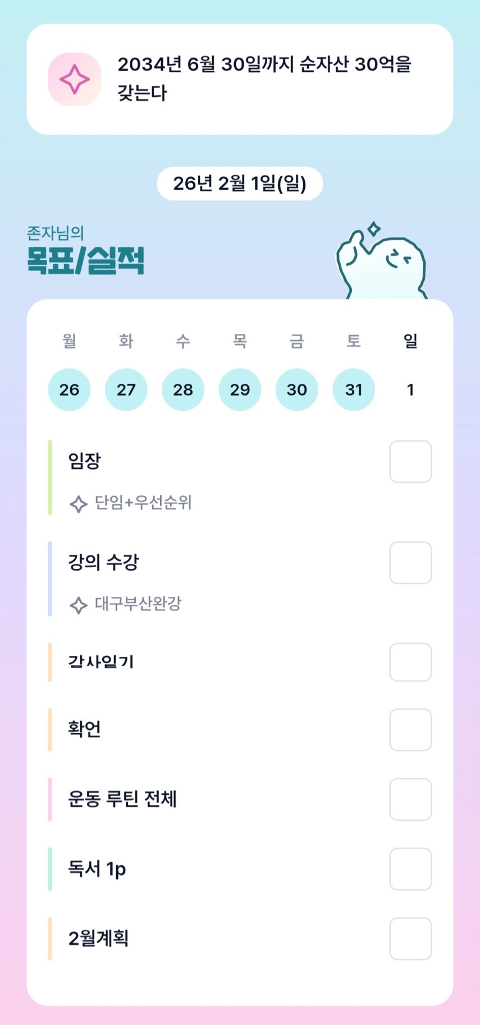Tap sparkle icon beside 단임+우선순위
The image size is (480, 1025).
pyautogui.click(x=78, y=504)
